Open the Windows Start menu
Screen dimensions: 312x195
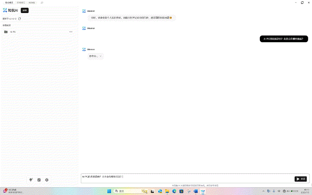coord(109,191)
